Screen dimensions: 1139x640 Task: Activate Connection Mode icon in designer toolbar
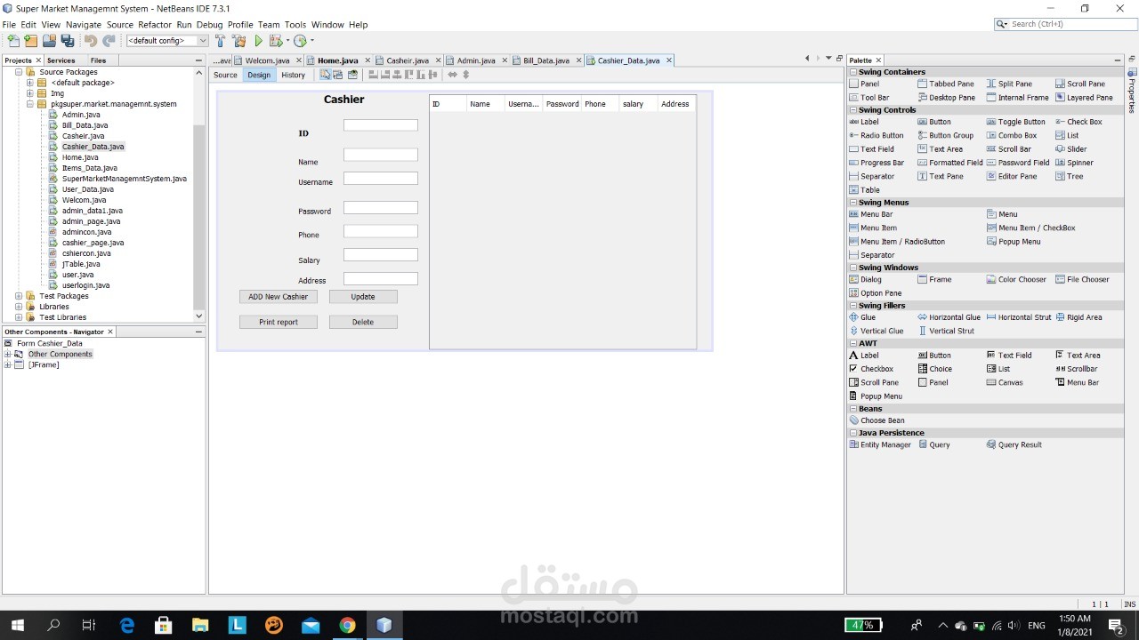[x=338, y=75]
